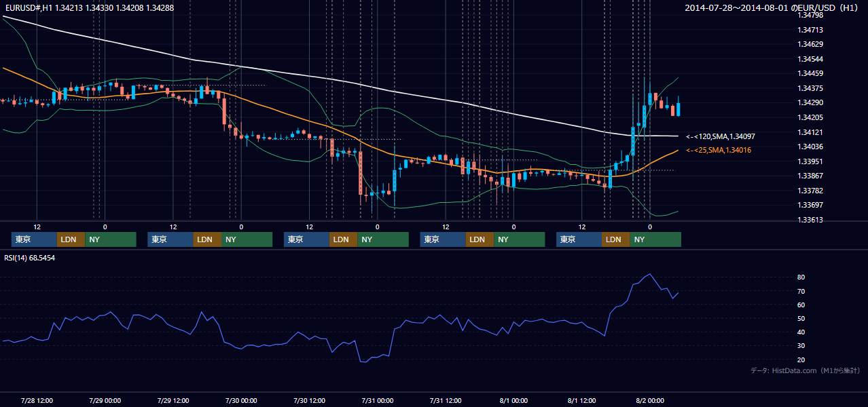Click the NY session block above 8/1 00:00
Screen dimensions: 868x407
[520, 239]
